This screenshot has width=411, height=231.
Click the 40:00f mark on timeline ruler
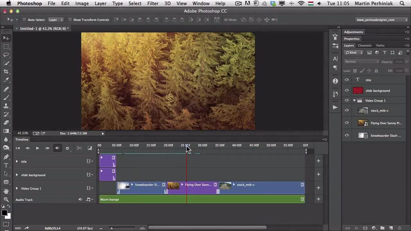237,145
